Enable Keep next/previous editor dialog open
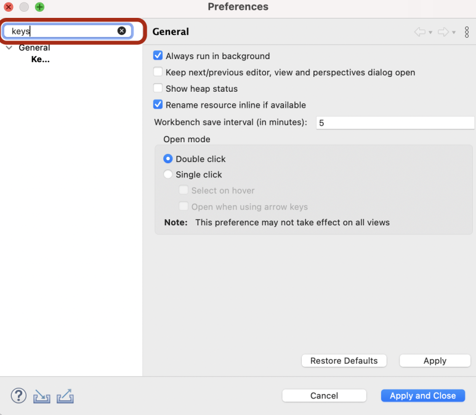476x415 pixels. (158, 72)
